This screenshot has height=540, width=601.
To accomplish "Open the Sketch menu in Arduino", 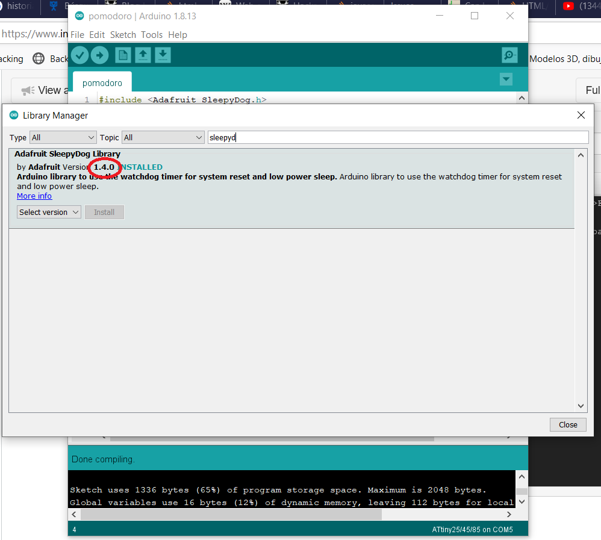I will pos(123,35).
